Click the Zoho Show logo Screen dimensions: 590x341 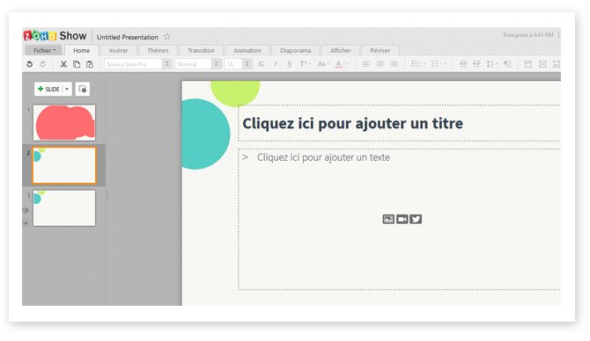pos(55,36)
